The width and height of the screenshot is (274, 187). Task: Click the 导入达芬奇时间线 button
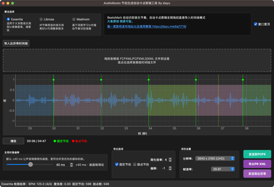[16, 43]
